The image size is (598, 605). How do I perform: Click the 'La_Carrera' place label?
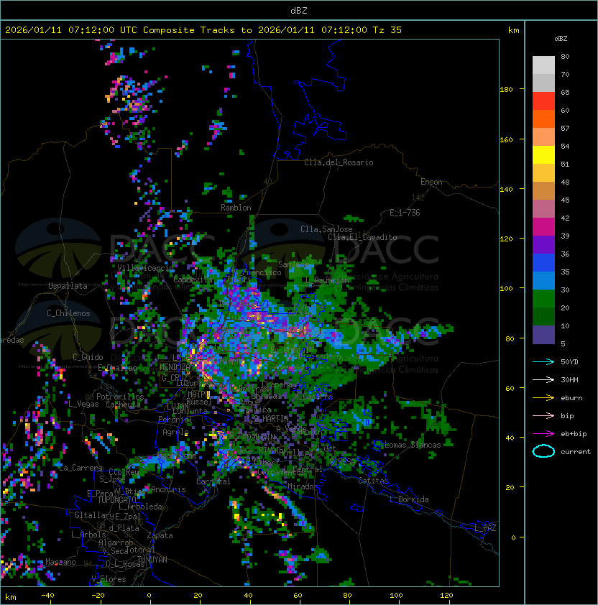(x=80, y=468)
